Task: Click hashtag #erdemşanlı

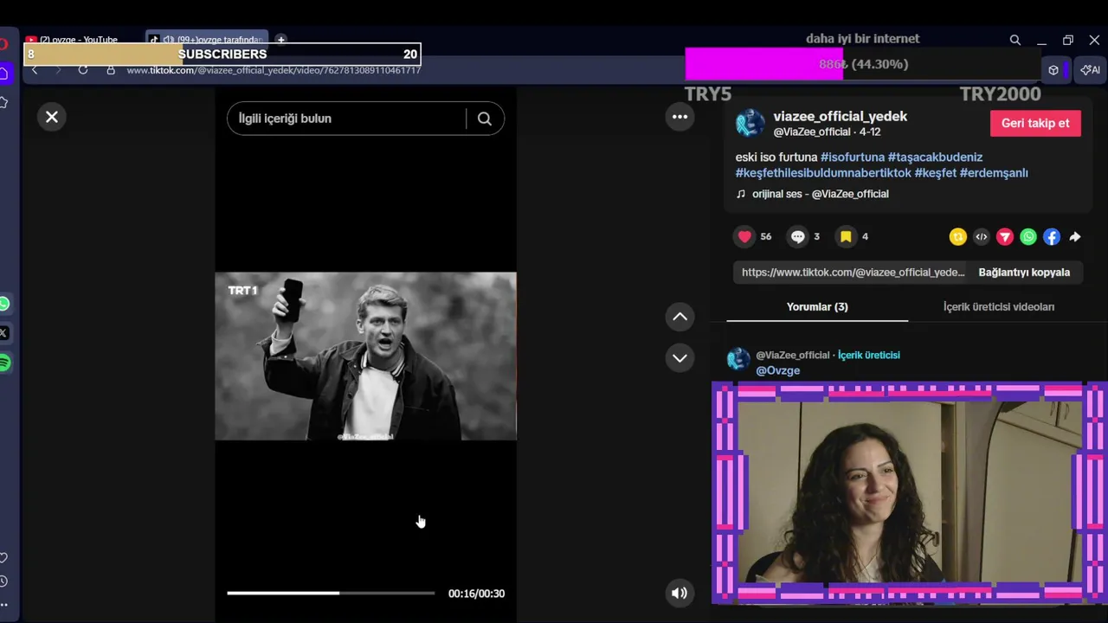Action: pos(994,173)
